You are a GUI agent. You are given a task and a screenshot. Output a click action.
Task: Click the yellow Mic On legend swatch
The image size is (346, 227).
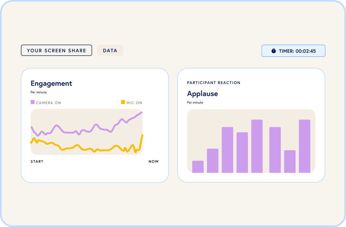tap(123, 102)
